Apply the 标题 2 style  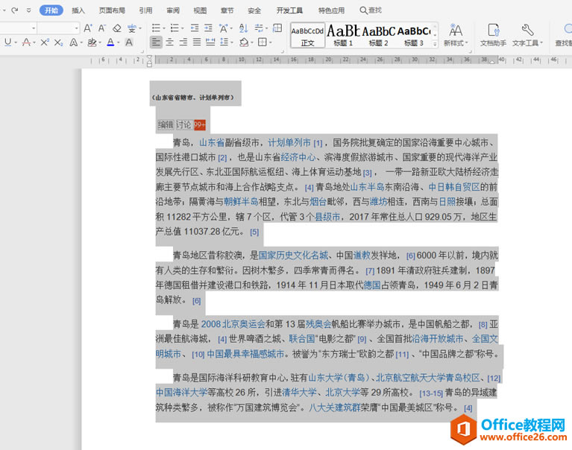378,35
